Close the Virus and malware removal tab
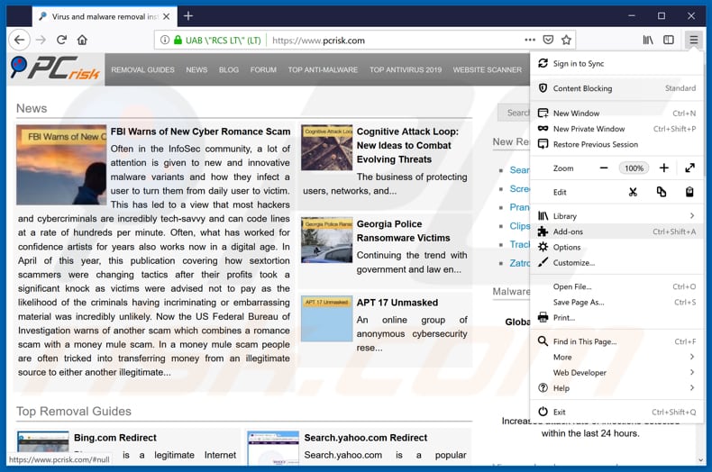This screenshot has width=712, height=472. click(167, 16)
